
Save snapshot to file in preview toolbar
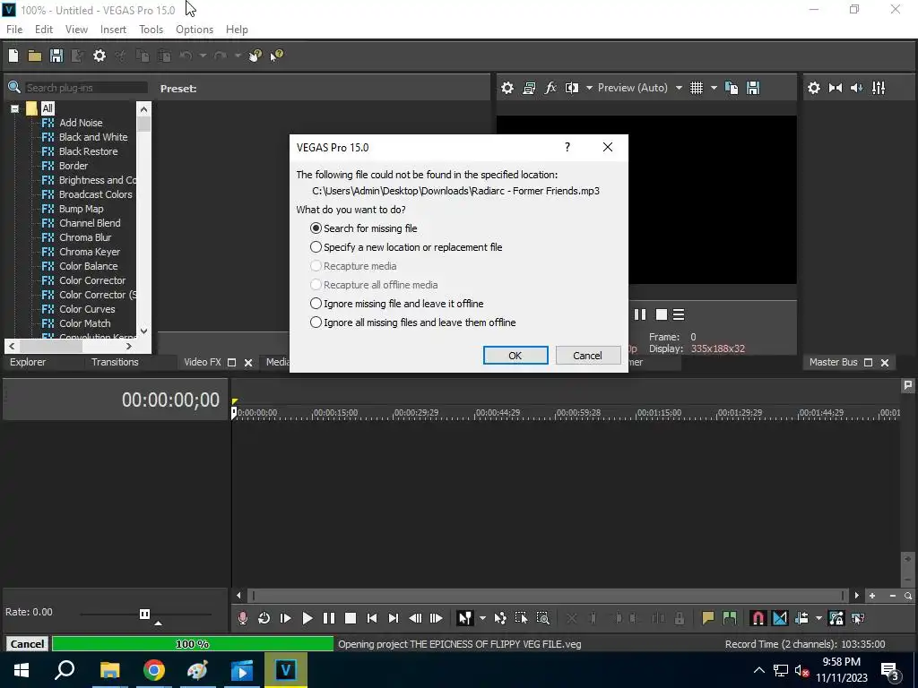coord(753,88)
